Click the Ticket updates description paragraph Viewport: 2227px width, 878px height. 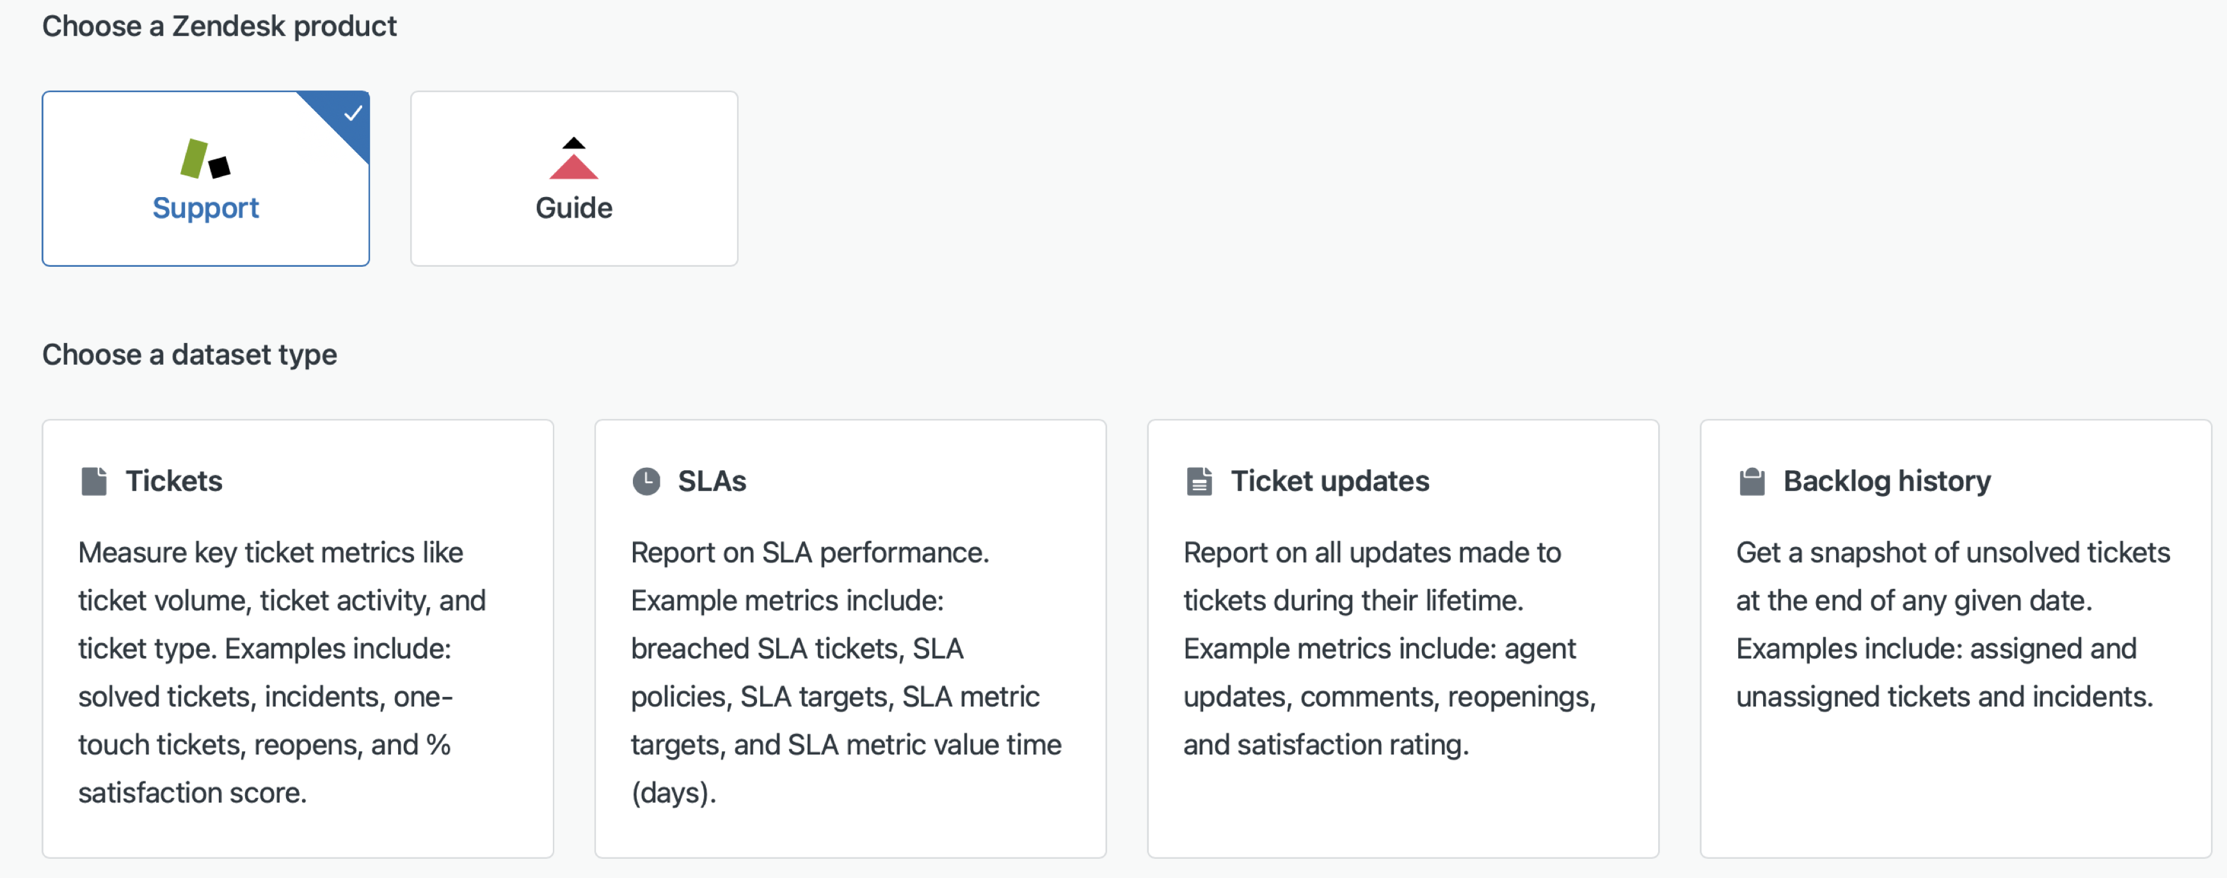pyautogui.click(x=1389, y=648)
